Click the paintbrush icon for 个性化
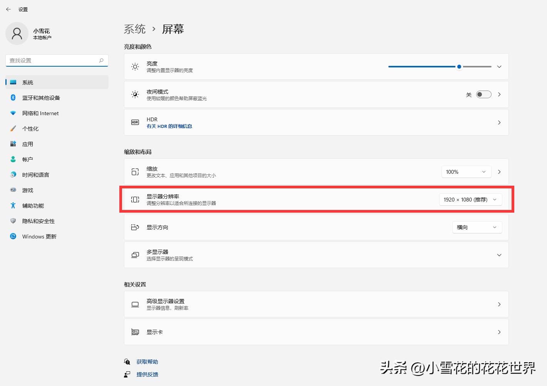547x386 pixels. 13,129
